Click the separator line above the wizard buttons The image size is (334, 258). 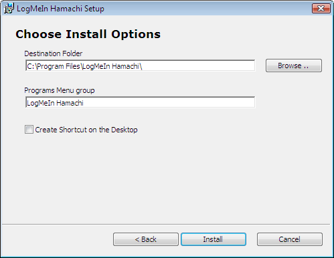pyautogui.click(x=166, y=224)
